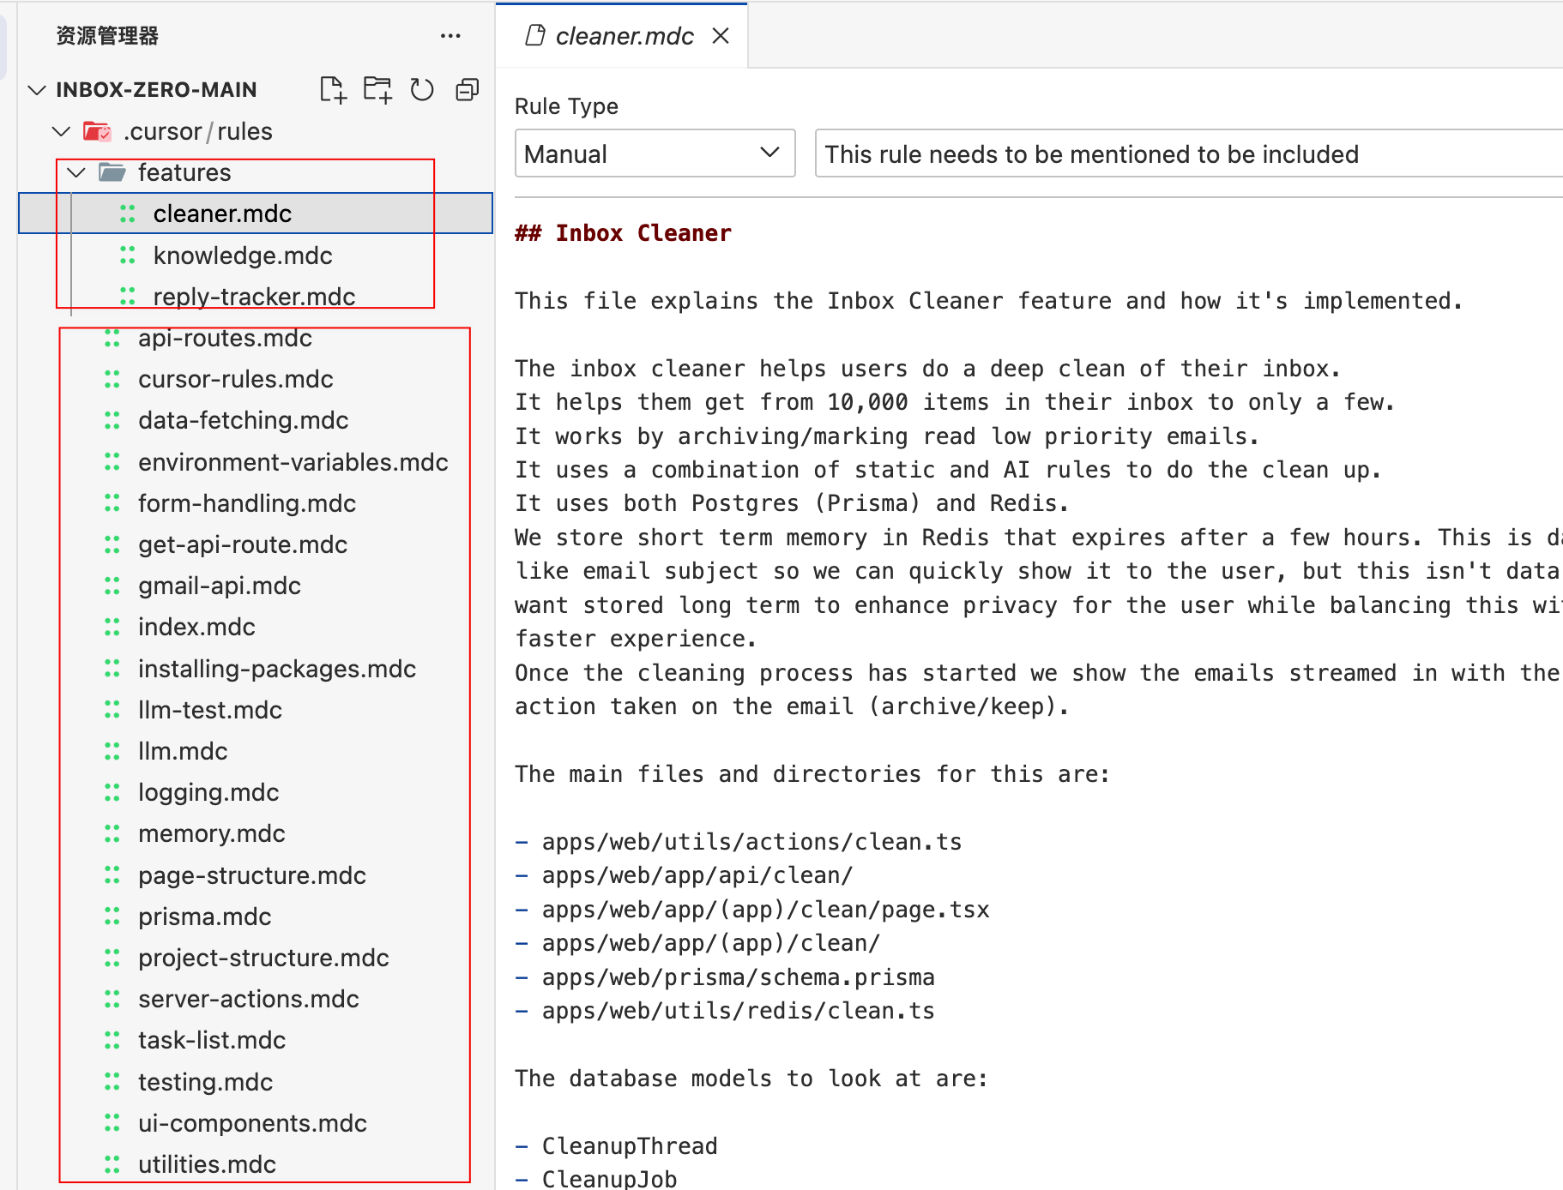
Task: Open the reply-tracker.mdc file
Action: [254, 296]
